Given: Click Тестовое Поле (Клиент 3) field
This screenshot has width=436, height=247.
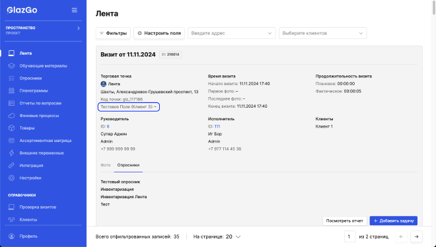Looking at the screenshot, I should click(x=129, y=107).
